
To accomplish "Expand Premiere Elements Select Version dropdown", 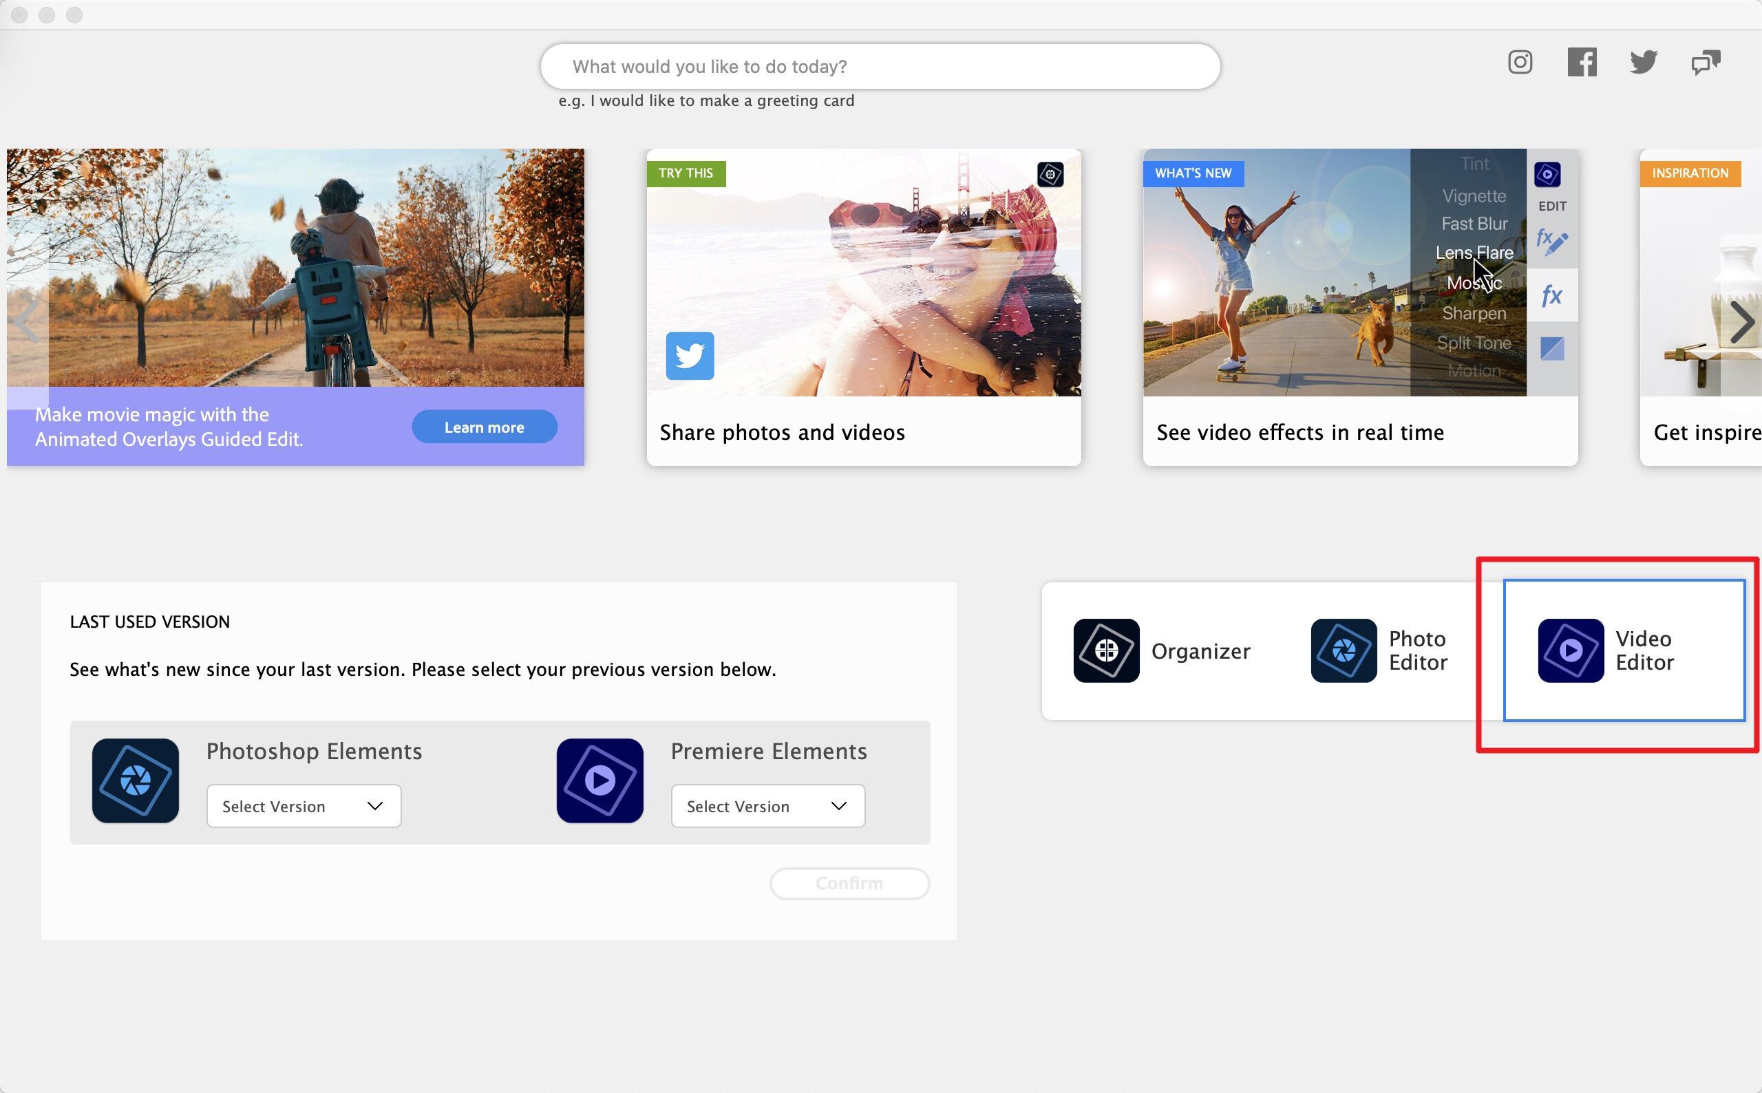I will pos(767,806).
